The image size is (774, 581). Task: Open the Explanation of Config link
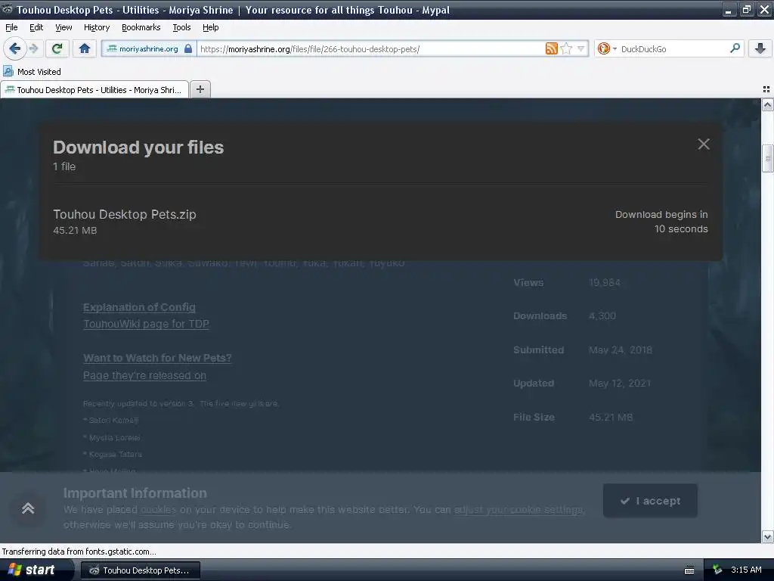(x=139, y=307)
